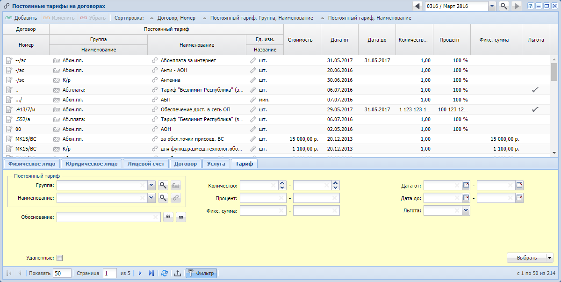Viewport: 561px width, 282px height.
Task: Search tariff group with magnifier button
Action: (x=163, y=186)
